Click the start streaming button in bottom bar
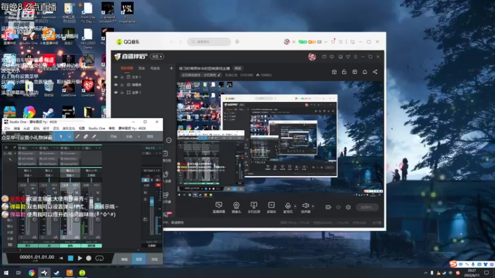 pyautogui.click(x=367, y=207)
